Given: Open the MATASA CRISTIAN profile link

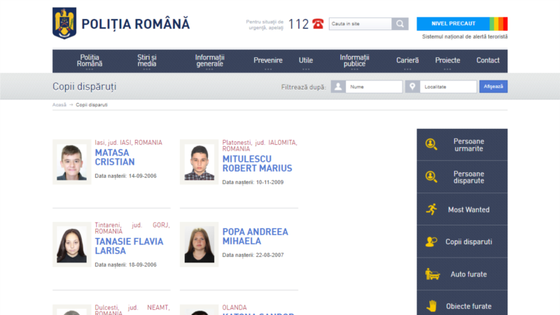Looking at the screenshot, I should [115, 157].
